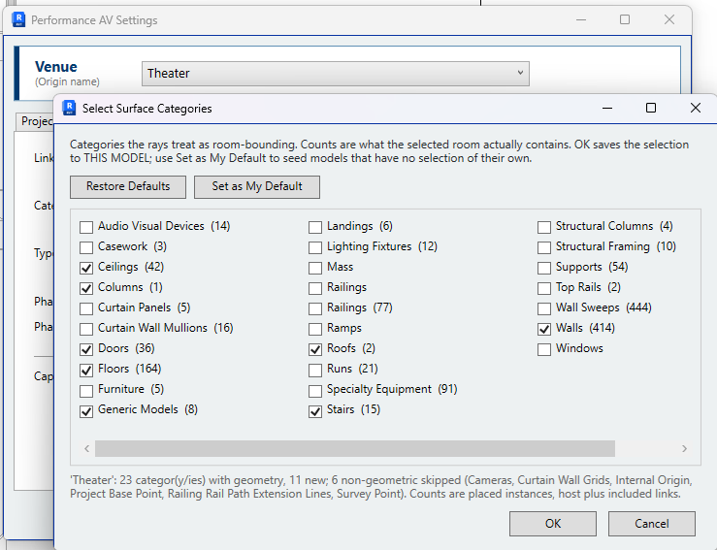Confirm selection with OK button
Viewport: 717px width, 550px height.
click(x=553, y=524)
